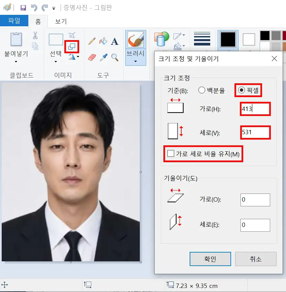The height and width of the screenshot is (292, 286).
Task: Click the status bar cursor position icon
Action: point(4,285)
